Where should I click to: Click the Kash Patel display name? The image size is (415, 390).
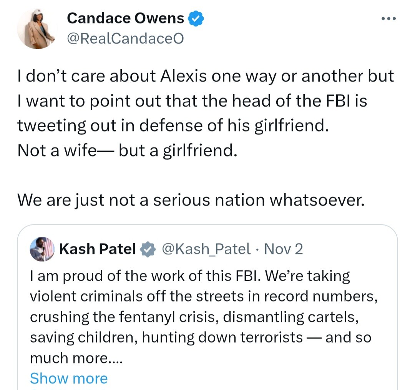point(98,249)
